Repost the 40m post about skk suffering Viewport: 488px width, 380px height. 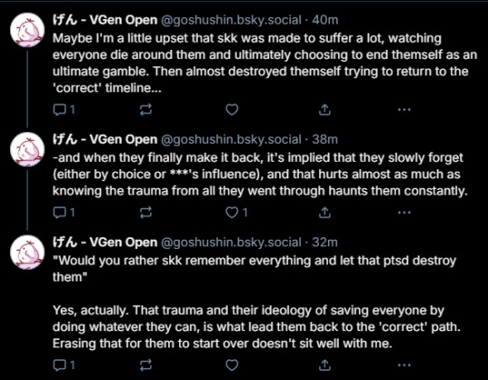click(145, 109)
